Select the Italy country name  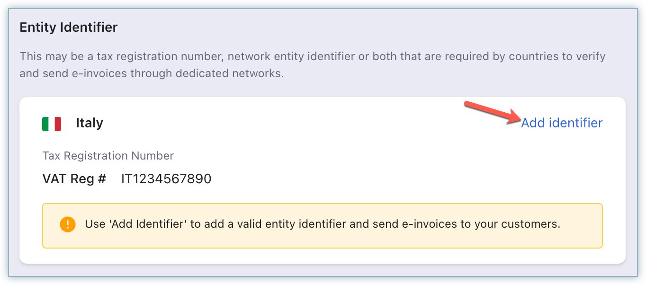coord(90,123)
